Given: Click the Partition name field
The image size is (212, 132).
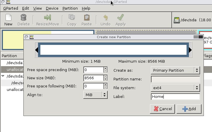Looking at the screenshot, I should (x=175, y=79).
